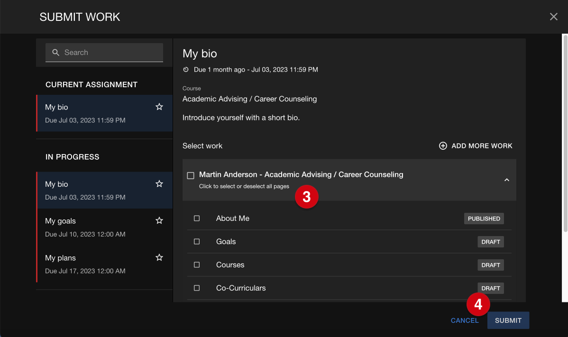Click the 'SUBMIT WORK' dialog title
This screenshot has height=337, width=568.
pyautogui.click(x=80, y=17)
